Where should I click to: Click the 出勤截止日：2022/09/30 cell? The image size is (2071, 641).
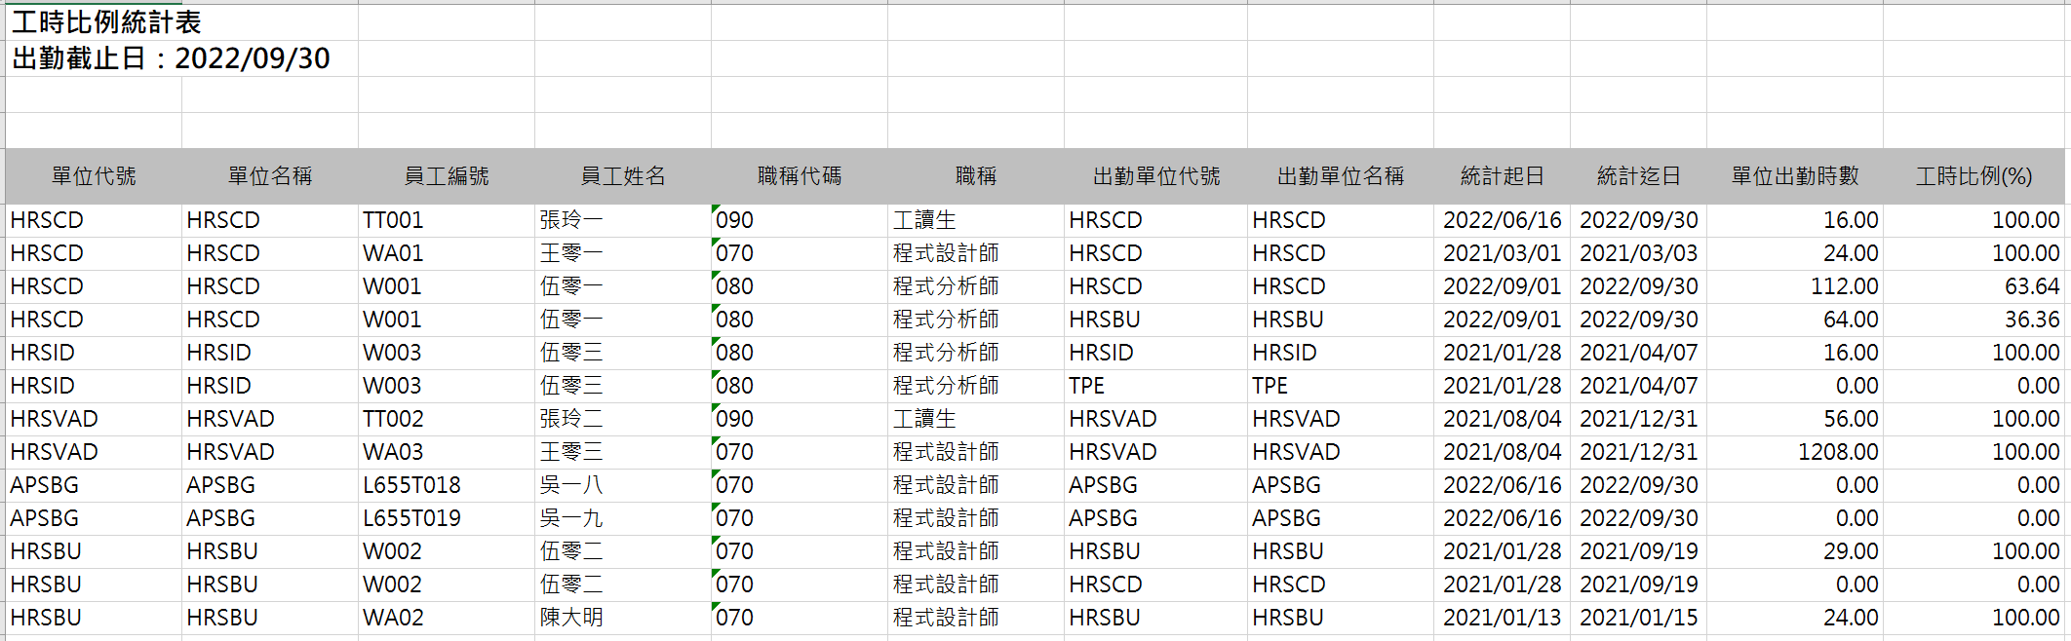[x=171, y=58]
